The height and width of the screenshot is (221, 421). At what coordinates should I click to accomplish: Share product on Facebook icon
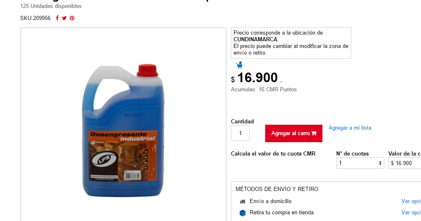[57, 18]
